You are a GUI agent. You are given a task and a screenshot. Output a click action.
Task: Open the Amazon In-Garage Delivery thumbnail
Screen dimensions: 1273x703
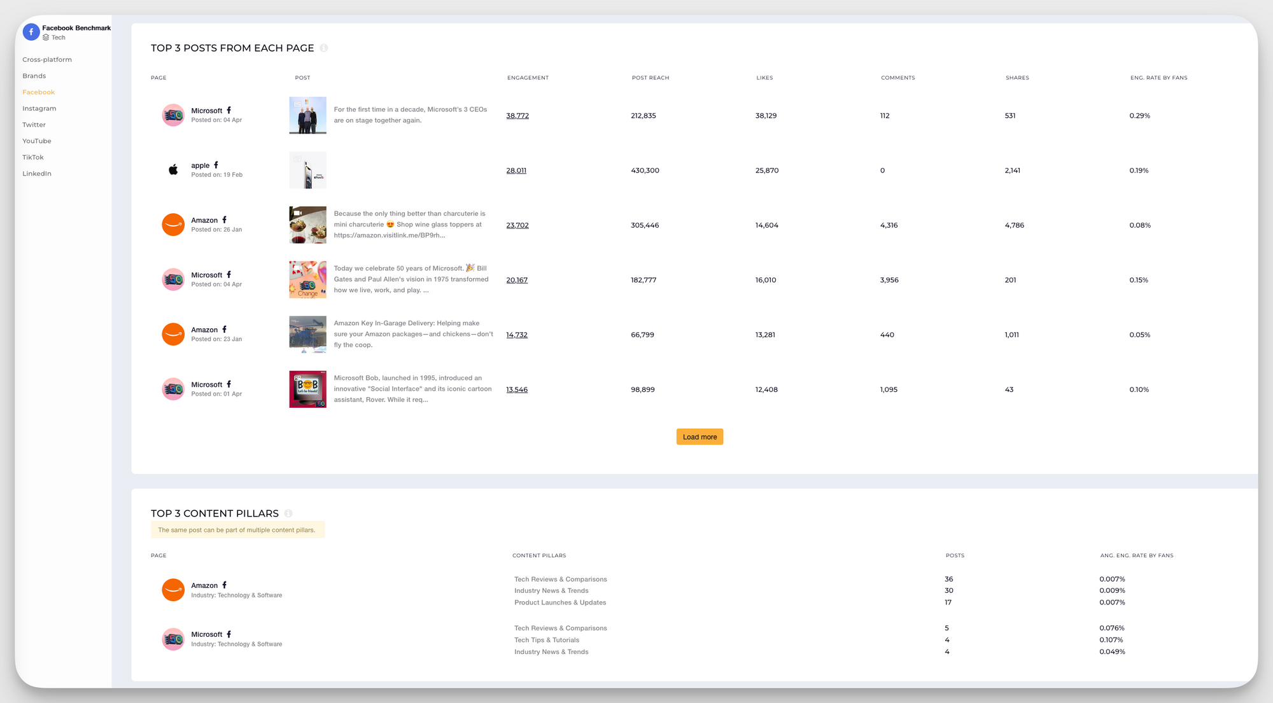click(308, 334)
